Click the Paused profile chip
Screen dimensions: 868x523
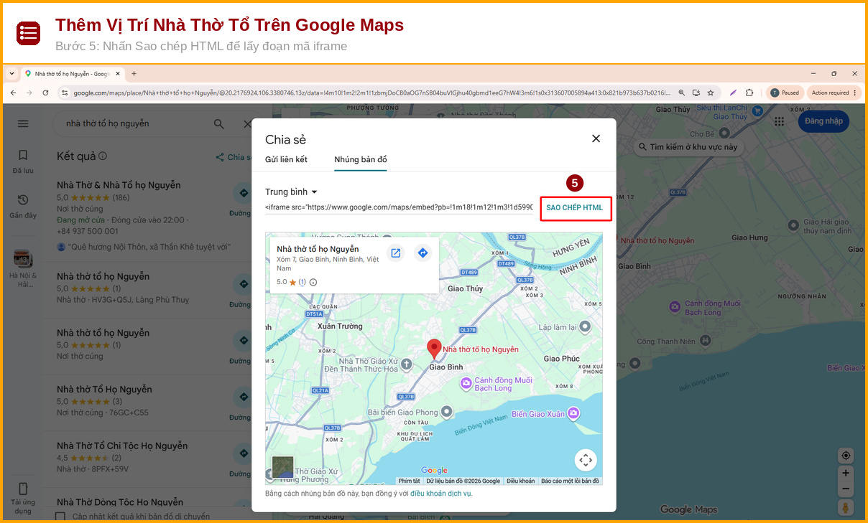tap(785, 93)
